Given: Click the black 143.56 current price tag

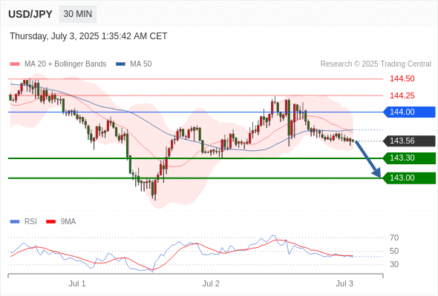Looking at the screenshot, I should pyautogui.click(x=409, y=141).
